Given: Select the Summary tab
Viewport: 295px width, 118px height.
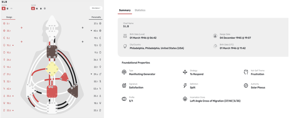Looking at the screenshot, I should pyautogui.click(x=125, y=10).
